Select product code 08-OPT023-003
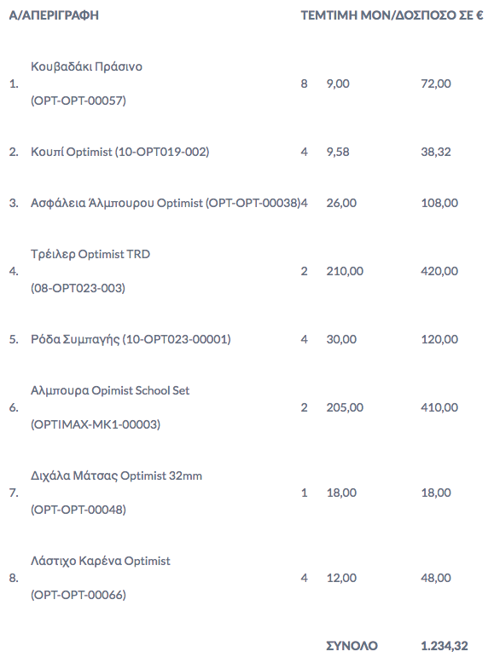The width and height of the screenshot is (494, 663). (x=78, y=288)
